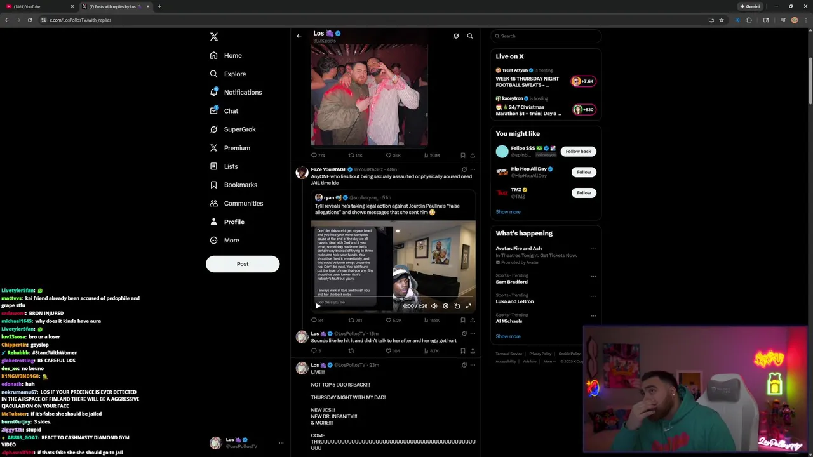Screen dimensions: 813x457
Task: Click Show more under What's happening
Action: click(508, 336)
